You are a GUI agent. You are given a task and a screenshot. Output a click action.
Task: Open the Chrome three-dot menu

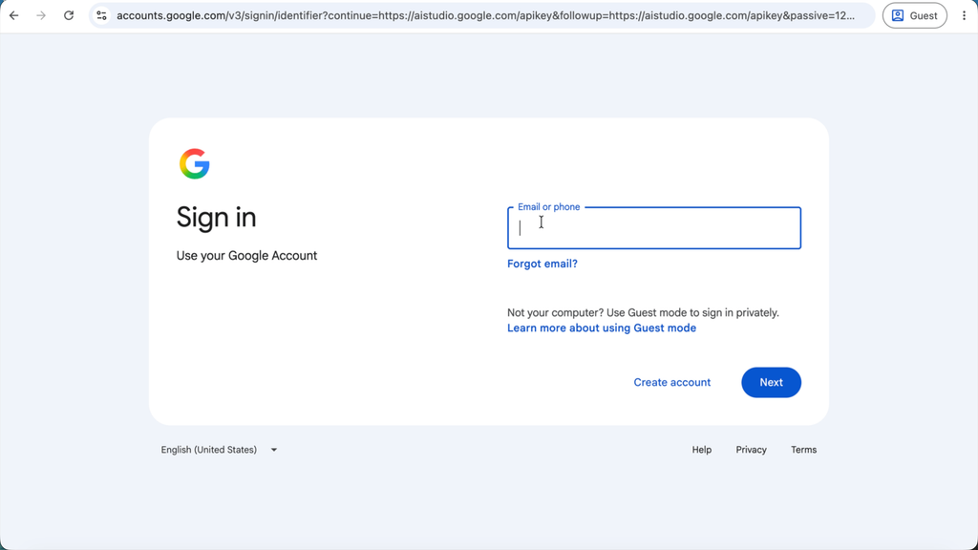[x=964, y=15]
